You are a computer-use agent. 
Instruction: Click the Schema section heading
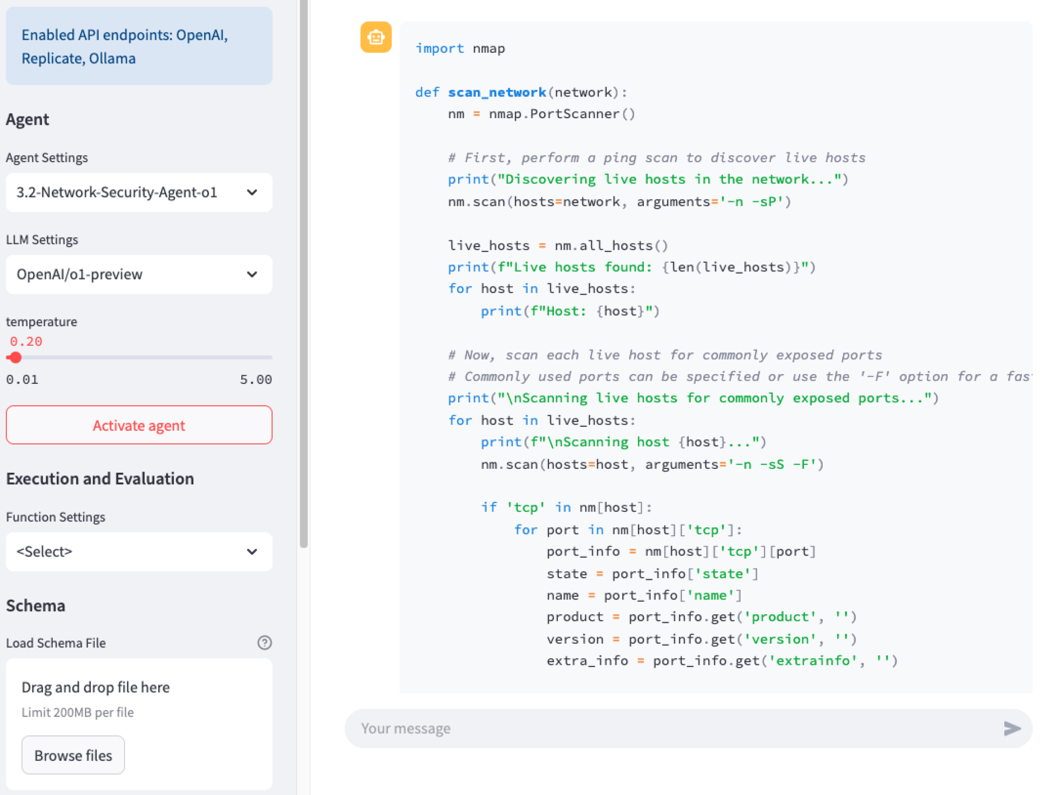tap(36, 606)
